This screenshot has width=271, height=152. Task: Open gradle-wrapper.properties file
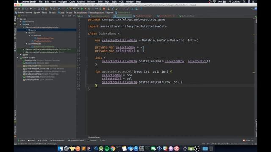43,68
